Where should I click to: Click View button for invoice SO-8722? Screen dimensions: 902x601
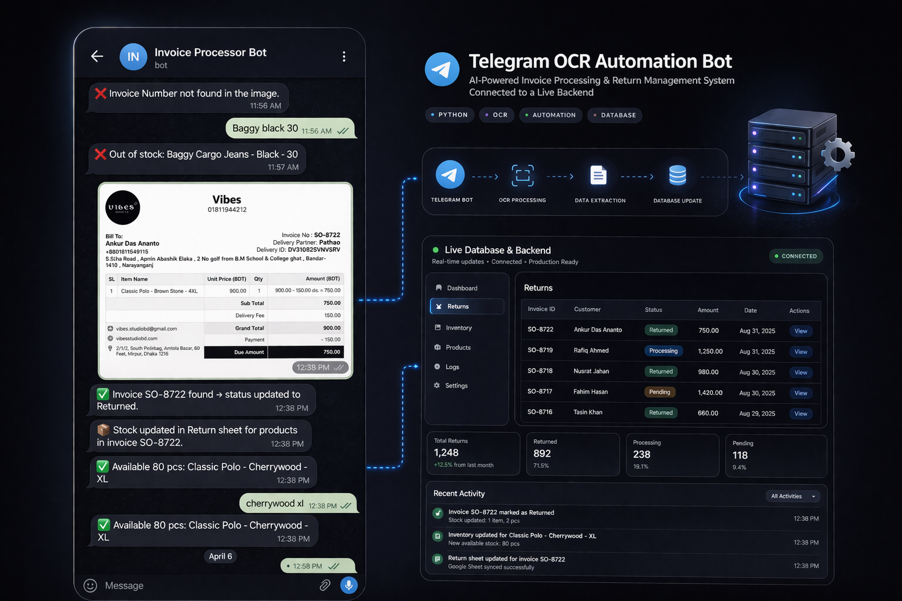coord(801,331)
